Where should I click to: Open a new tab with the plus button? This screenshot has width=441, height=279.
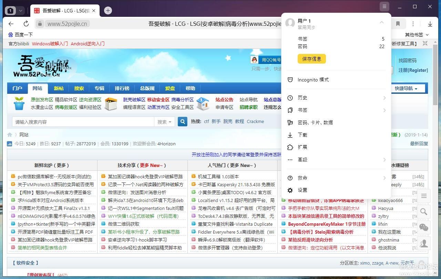(x=108, y=10)
